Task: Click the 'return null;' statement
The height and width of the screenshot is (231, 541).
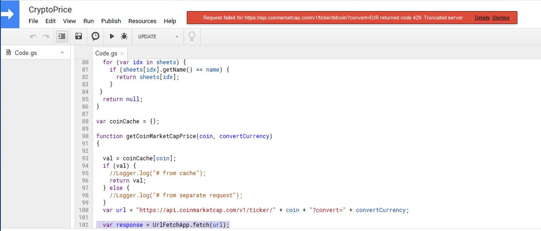Action: (123, 99)
